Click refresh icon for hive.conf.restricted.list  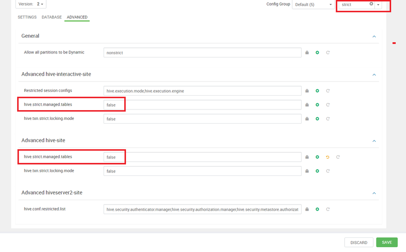(328, 209)
